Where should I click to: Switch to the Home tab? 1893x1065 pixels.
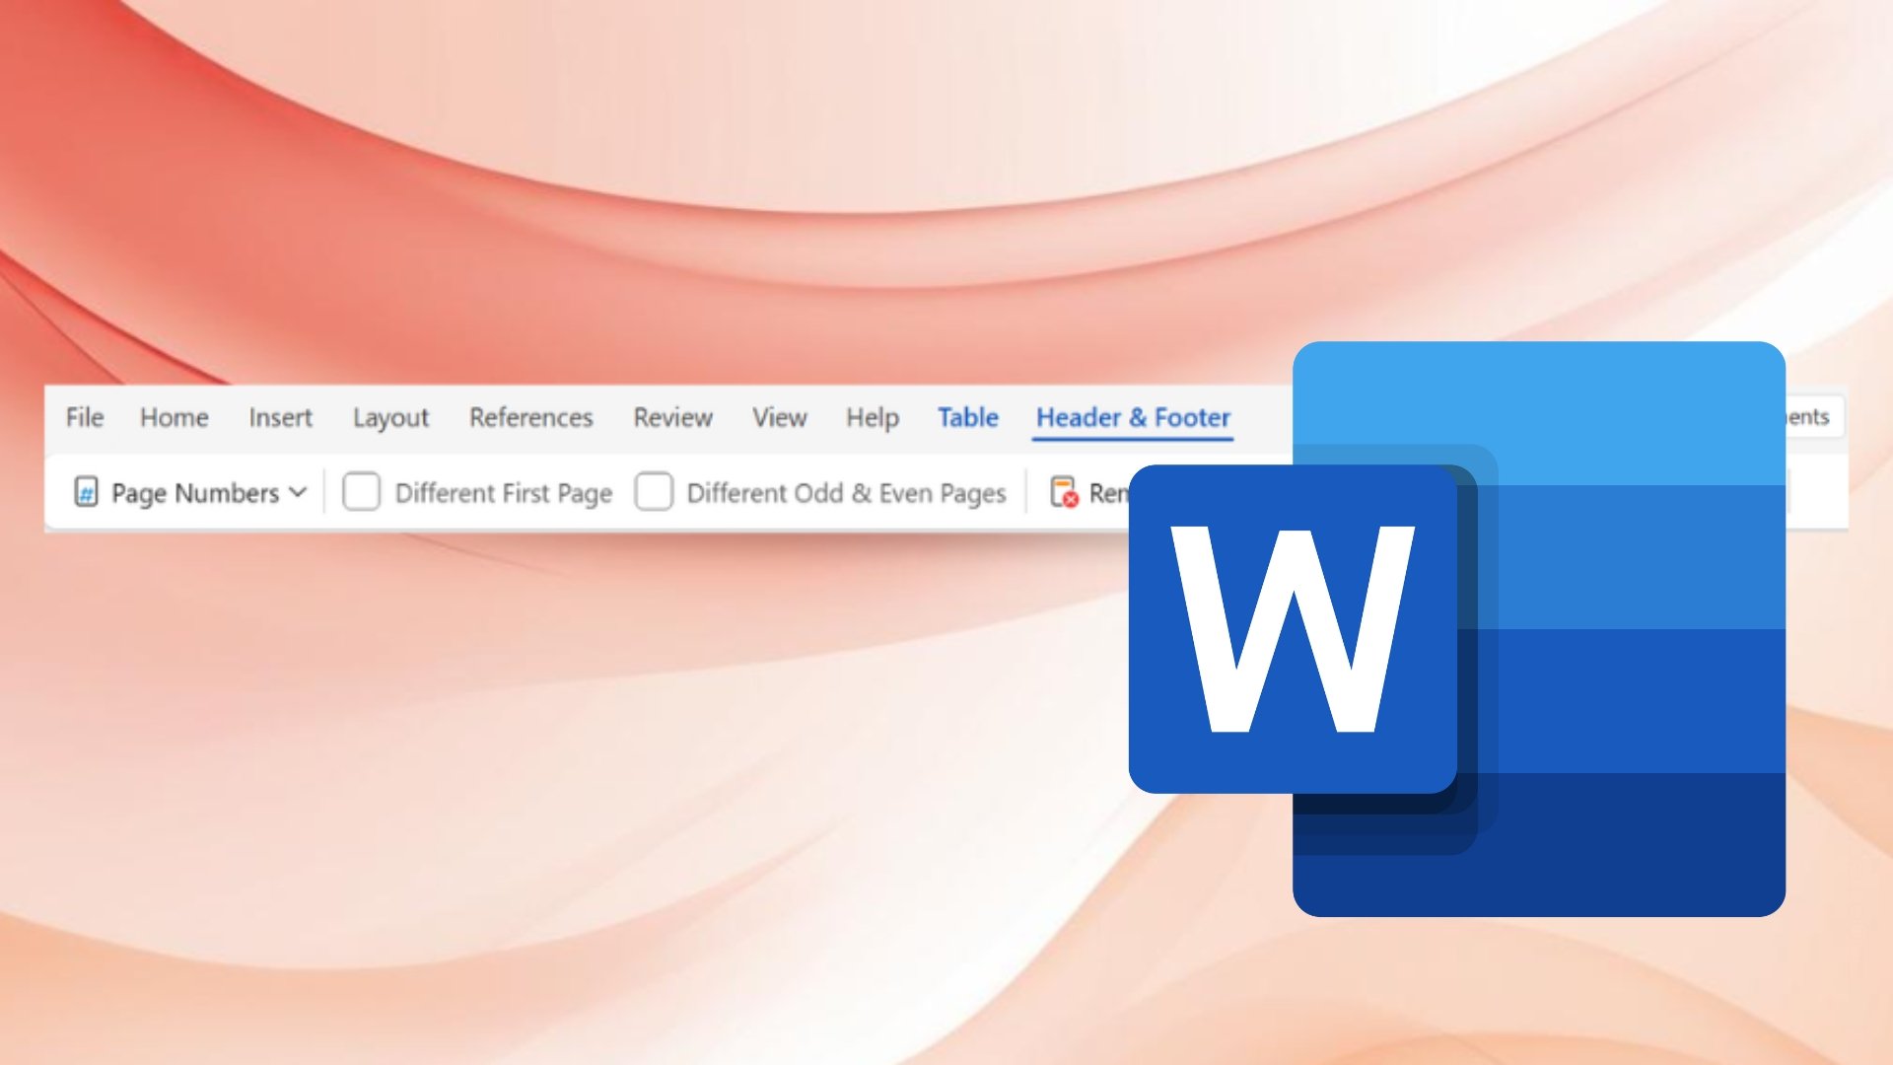(x=174, y=417)
